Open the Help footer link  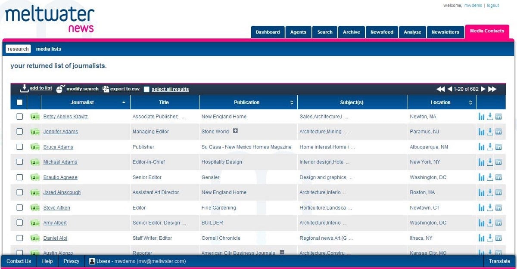[x=47, y=261]
